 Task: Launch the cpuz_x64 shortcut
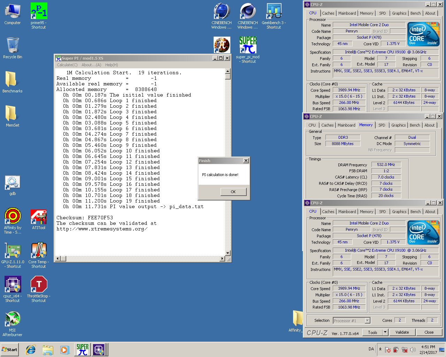coord(13,289)
